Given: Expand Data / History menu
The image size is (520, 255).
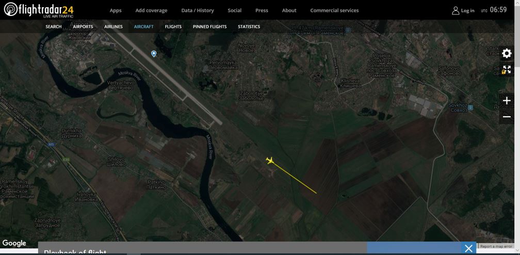Looking at the screenshot, I should point(198,10).
